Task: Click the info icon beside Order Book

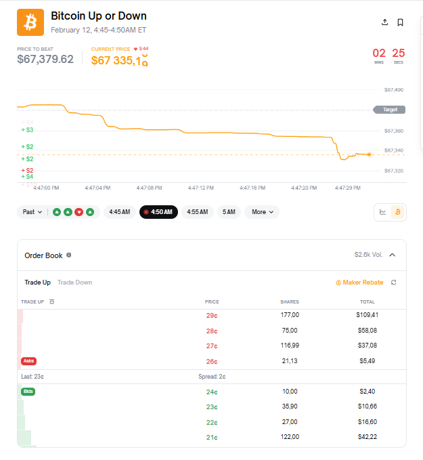Action: tap(68, 255)
